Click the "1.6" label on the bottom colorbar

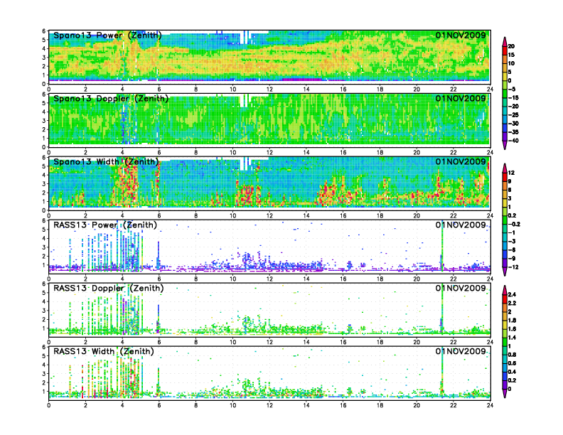click(512, 329)
